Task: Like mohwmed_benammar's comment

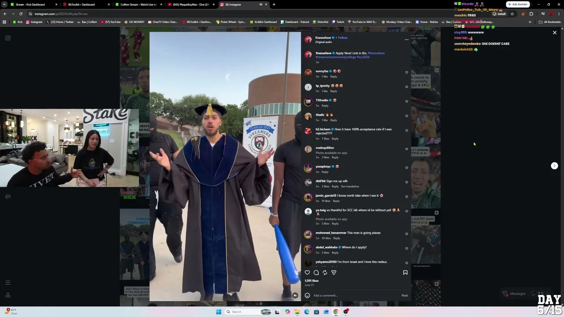Action: pyautogui.click(x=407, y=234)
